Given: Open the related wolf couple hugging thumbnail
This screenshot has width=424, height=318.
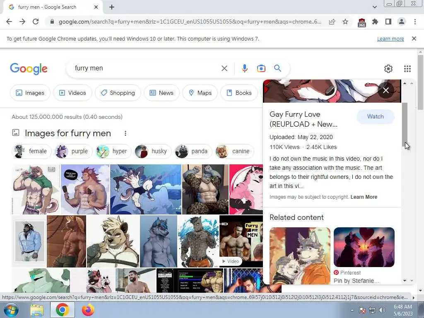Looking at the screenshot, I should (x=300, y=255).
